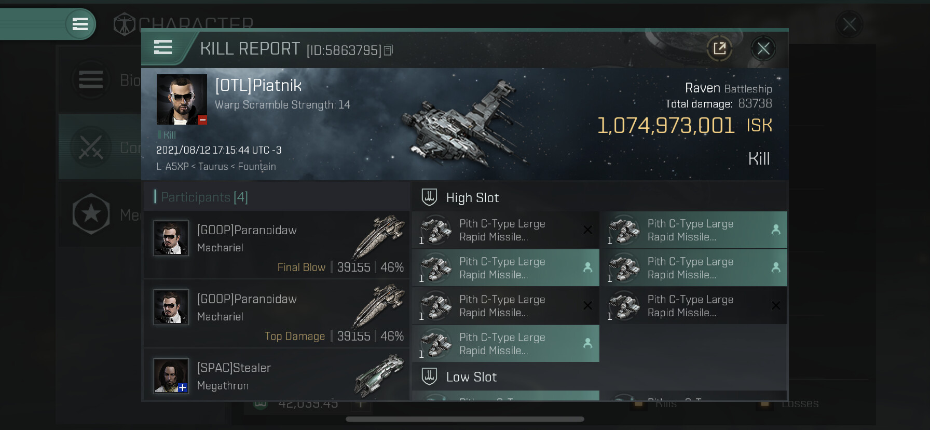Select the dropped launcher at top of right column

tap(694, 230)
